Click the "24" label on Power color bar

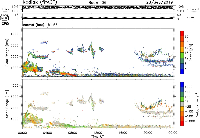coord(186,42)
